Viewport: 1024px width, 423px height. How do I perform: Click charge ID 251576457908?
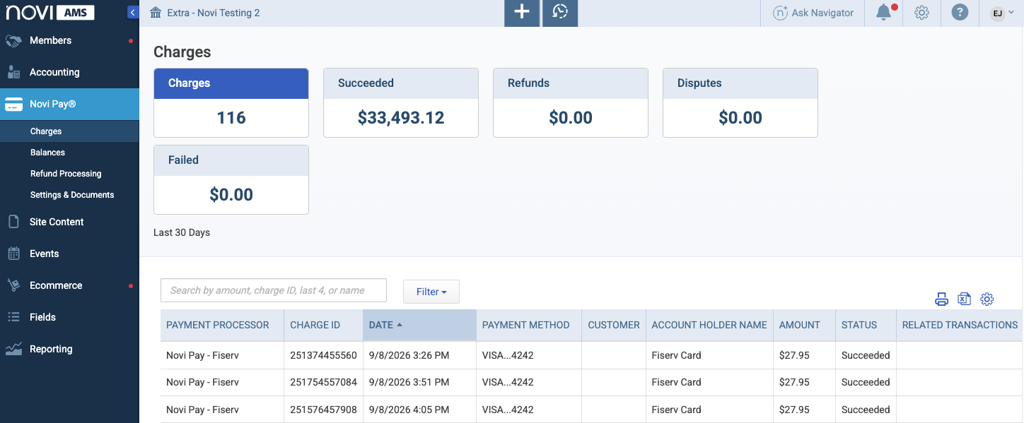pyautogui.click(x=323, y=410)
